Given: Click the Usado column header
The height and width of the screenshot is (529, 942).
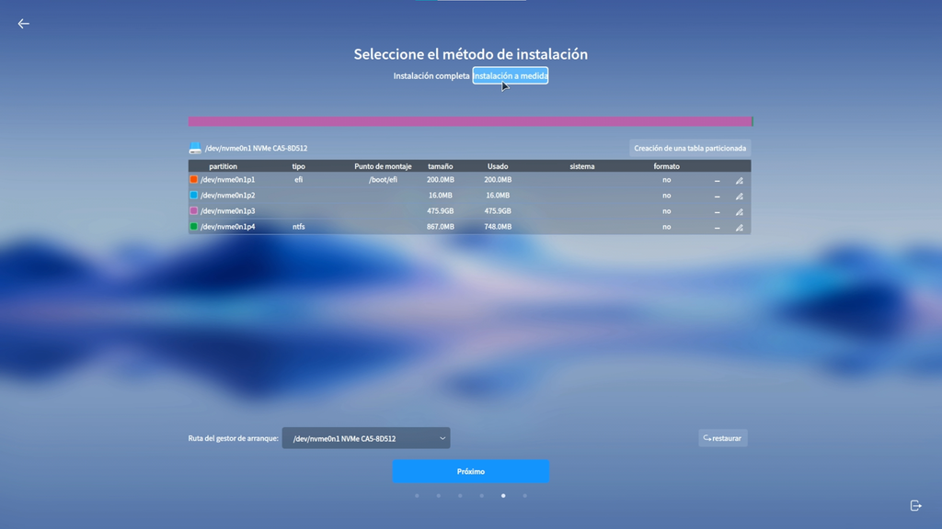Looking at the screenshot, I should pos(498,166).
